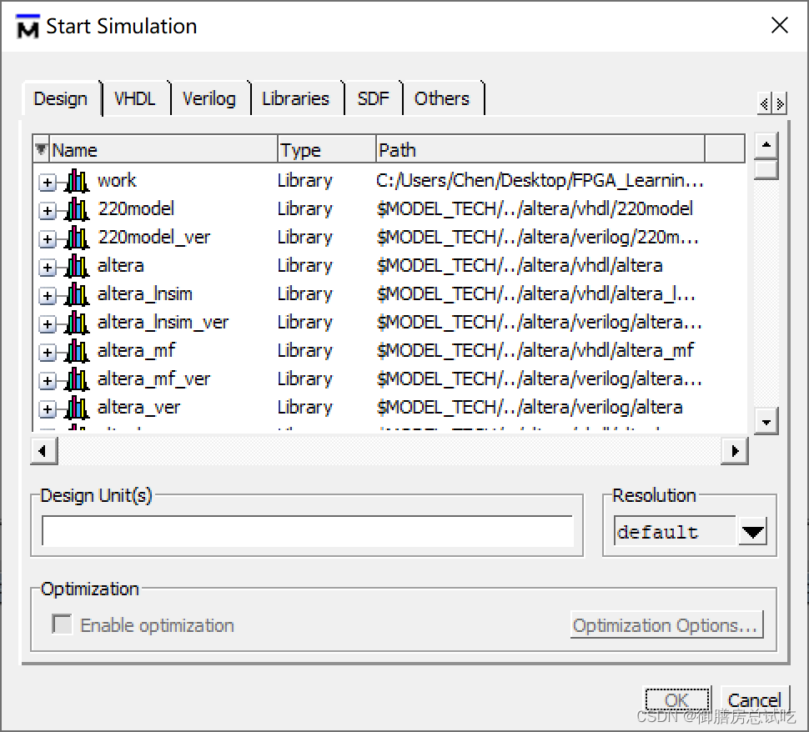
Task: Select the SDF tab
Action: (373, 98)
